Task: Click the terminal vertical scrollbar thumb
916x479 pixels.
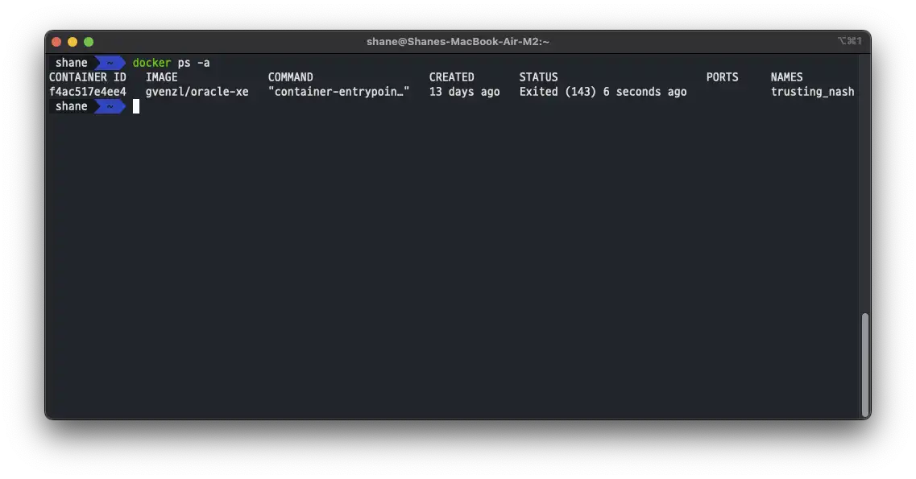Action: point(865,365)
